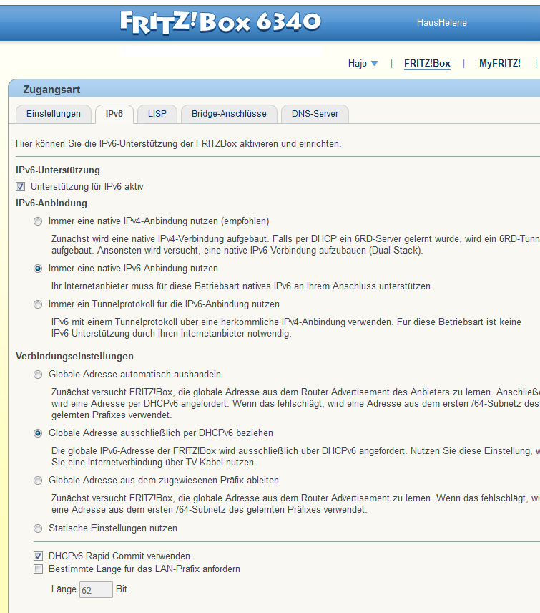Select Immer eine native IPv6-Anbindung nutzen

point(38,269)
